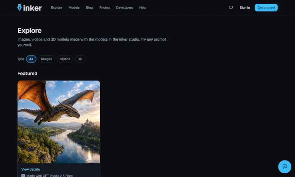Viewport: 295px width, 177px height.
Task: Click the Get started button
Action: [x=266, y=7]
